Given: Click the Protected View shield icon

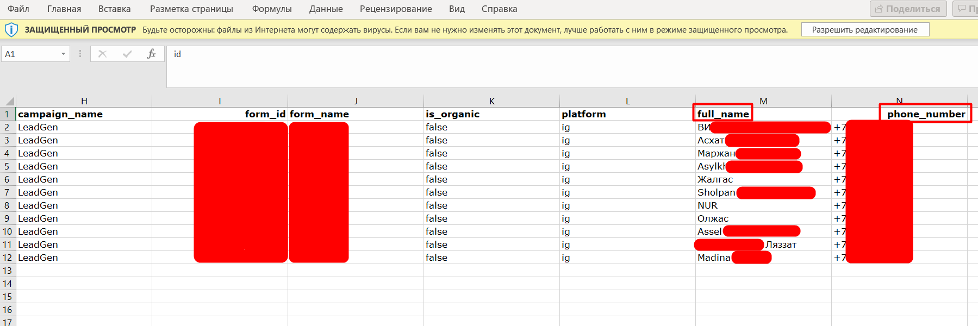Looking at the screenshot, I should (x=11, y=30).
